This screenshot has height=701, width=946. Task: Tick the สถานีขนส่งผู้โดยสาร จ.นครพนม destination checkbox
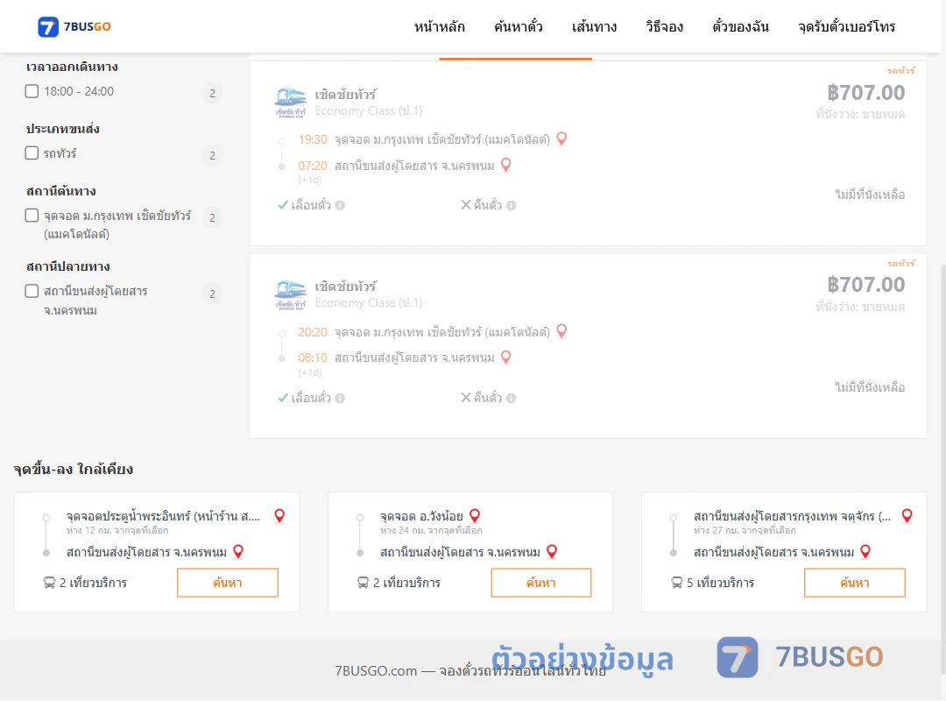coord(32,291)
